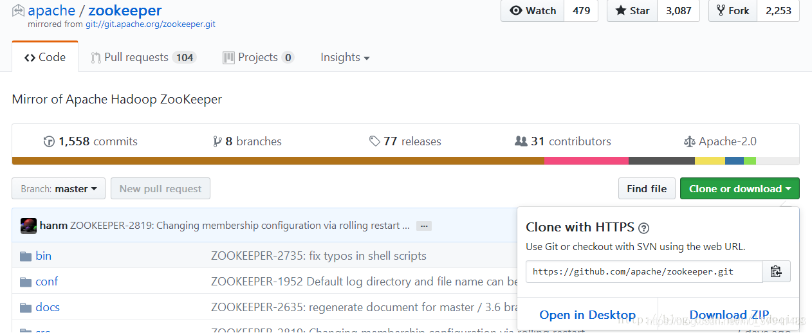
Task: Click the hanm avatar thumbnail
Action: [28, 226]
